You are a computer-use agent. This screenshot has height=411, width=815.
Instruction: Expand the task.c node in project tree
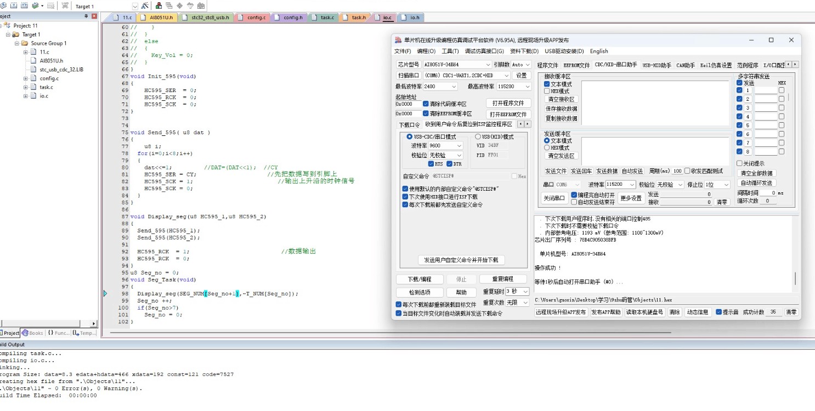pos(26,87)
